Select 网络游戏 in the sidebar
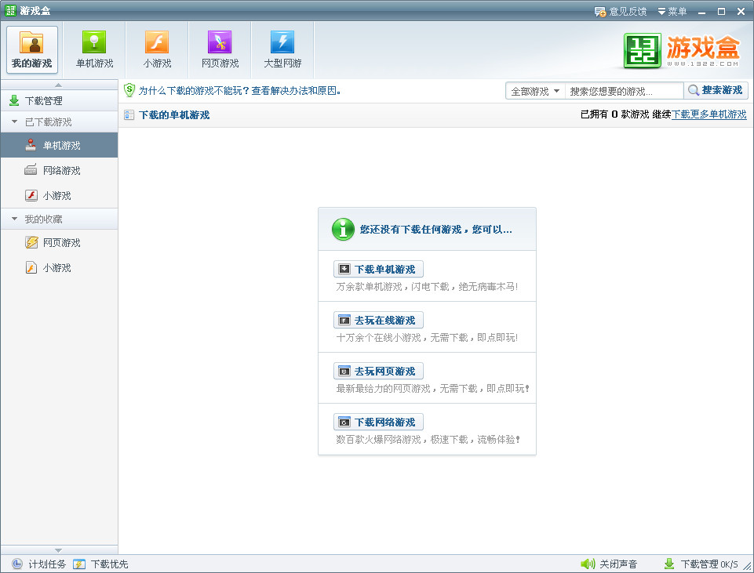 pyautogui.click(x=59, y=170)
